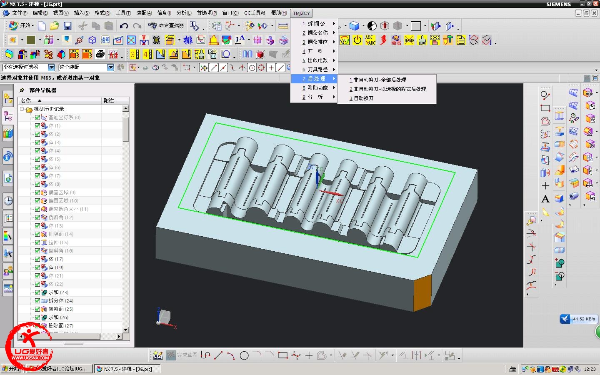
Task: Open the 插入 Insert menu
Action: point(82,13)
